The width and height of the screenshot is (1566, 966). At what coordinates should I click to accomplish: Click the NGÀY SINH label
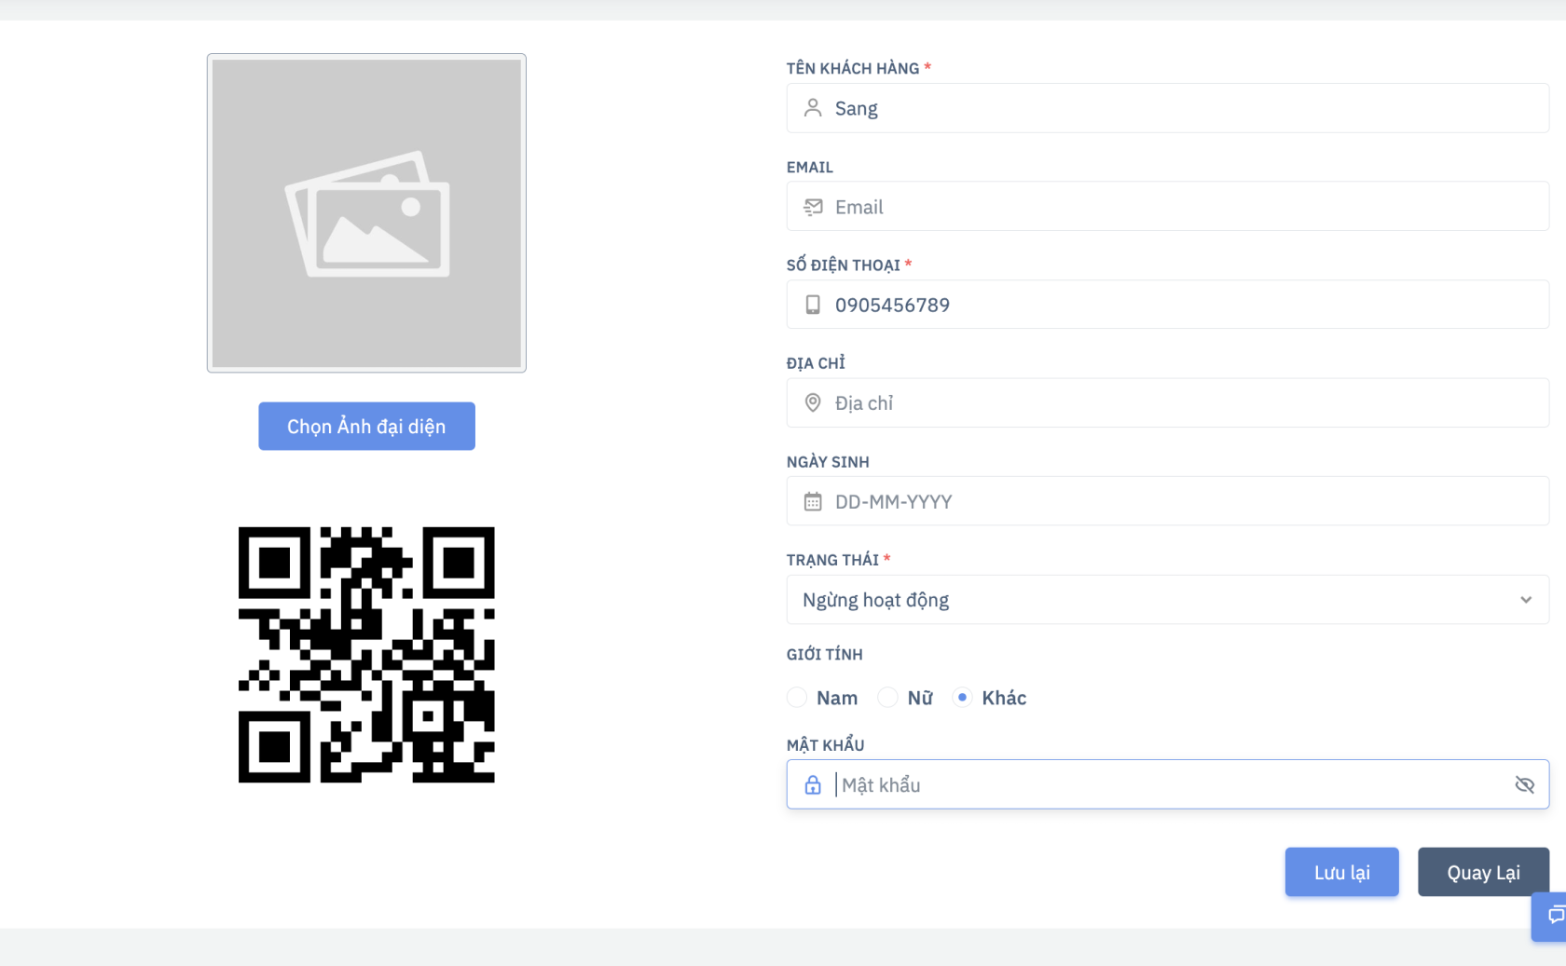tap(828, 461)
